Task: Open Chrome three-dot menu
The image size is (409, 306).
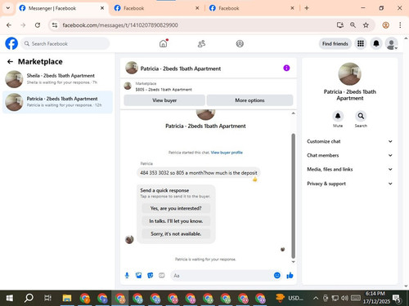Action: click(x=400, y=25)
